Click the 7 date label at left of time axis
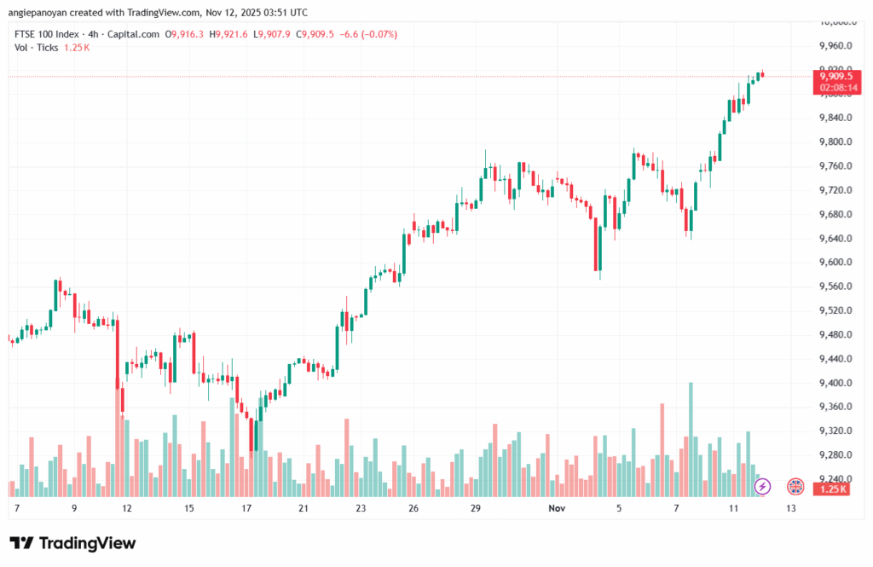 (15, 508)
